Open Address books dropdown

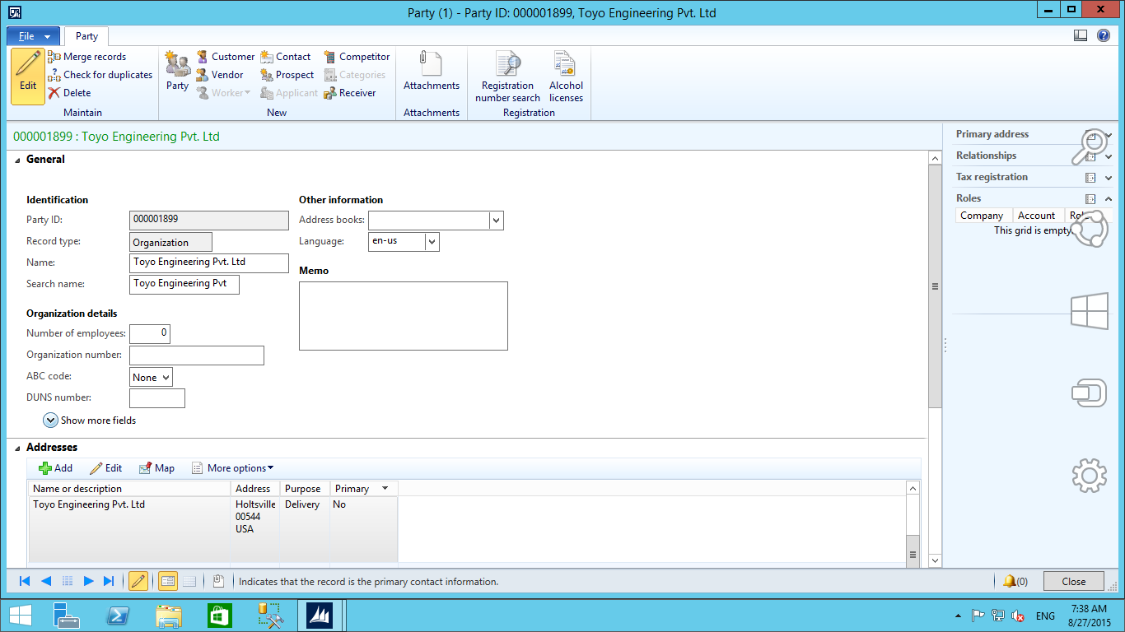click(x=496, y=220)
